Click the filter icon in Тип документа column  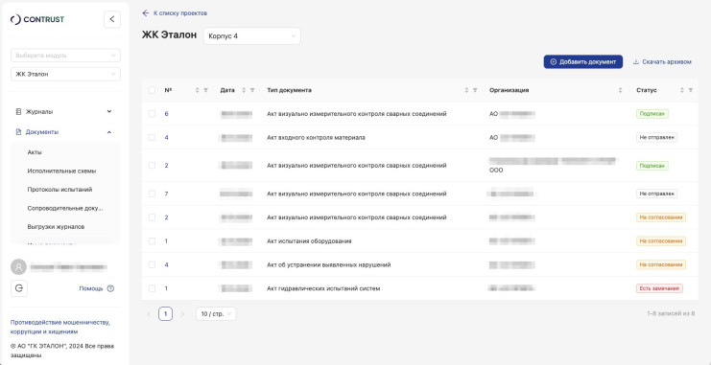475,90
